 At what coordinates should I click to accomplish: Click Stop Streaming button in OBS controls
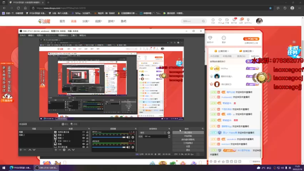[188, 133]
